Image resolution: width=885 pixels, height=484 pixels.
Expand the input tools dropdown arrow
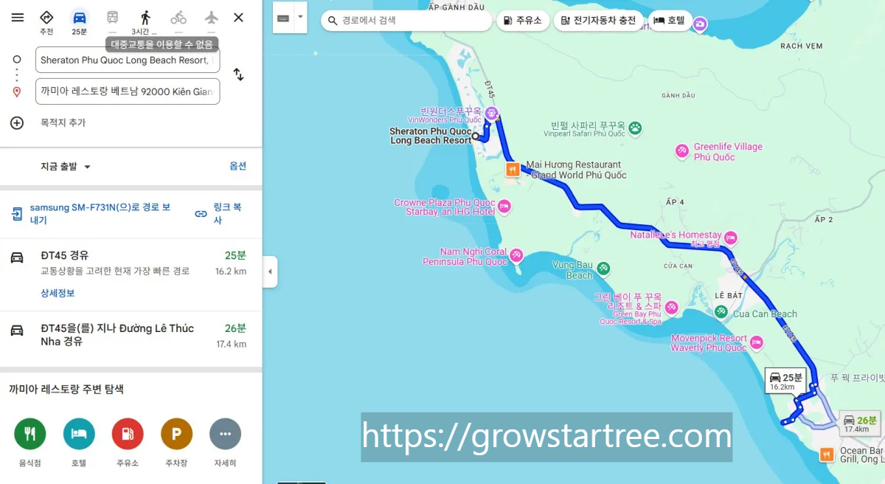[x=300, y=18]
